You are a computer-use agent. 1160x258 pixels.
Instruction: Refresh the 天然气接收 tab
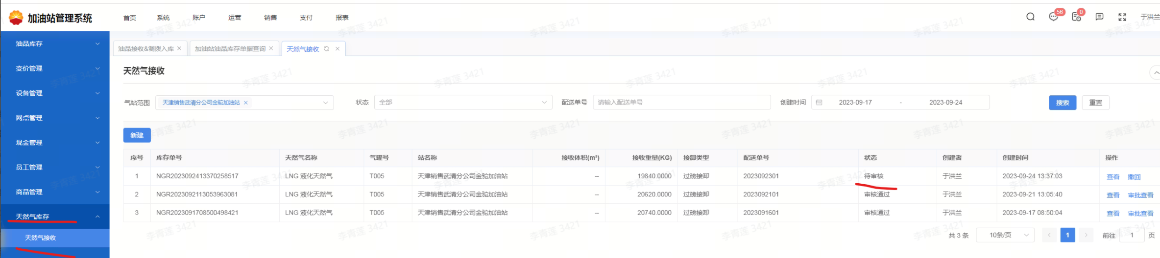click(327, 49)
